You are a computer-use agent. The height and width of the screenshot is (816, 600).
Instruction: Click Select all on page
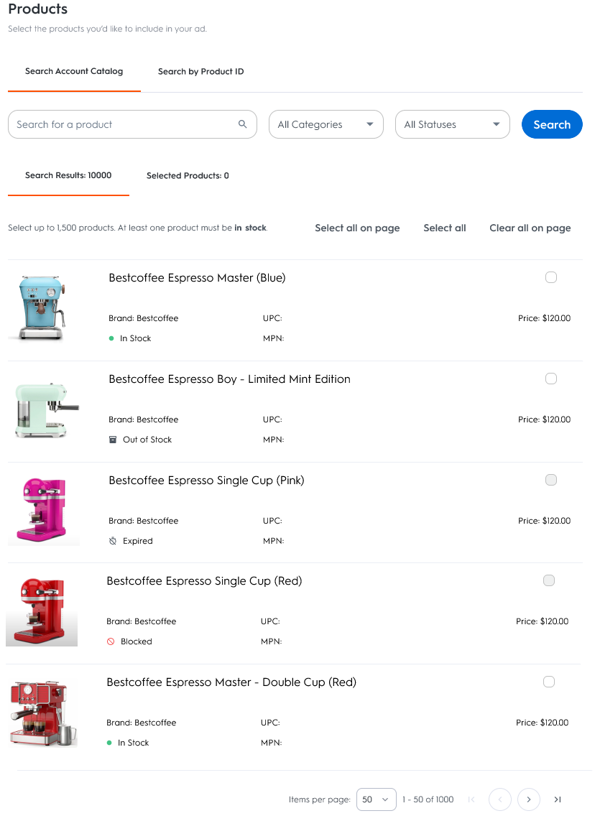(357, 228)
